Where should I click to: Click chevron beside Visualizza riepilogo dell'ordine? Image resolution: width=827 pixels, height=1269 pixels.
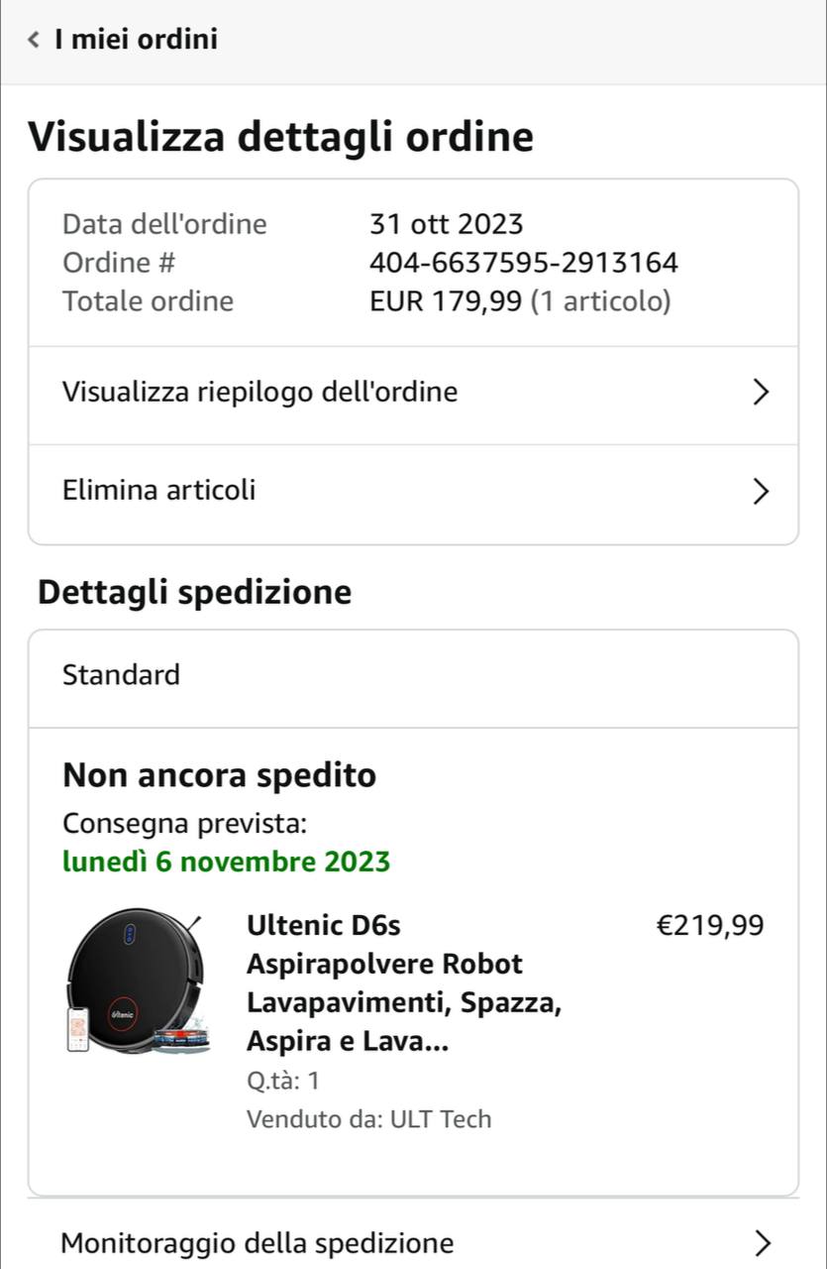[760, 393]
